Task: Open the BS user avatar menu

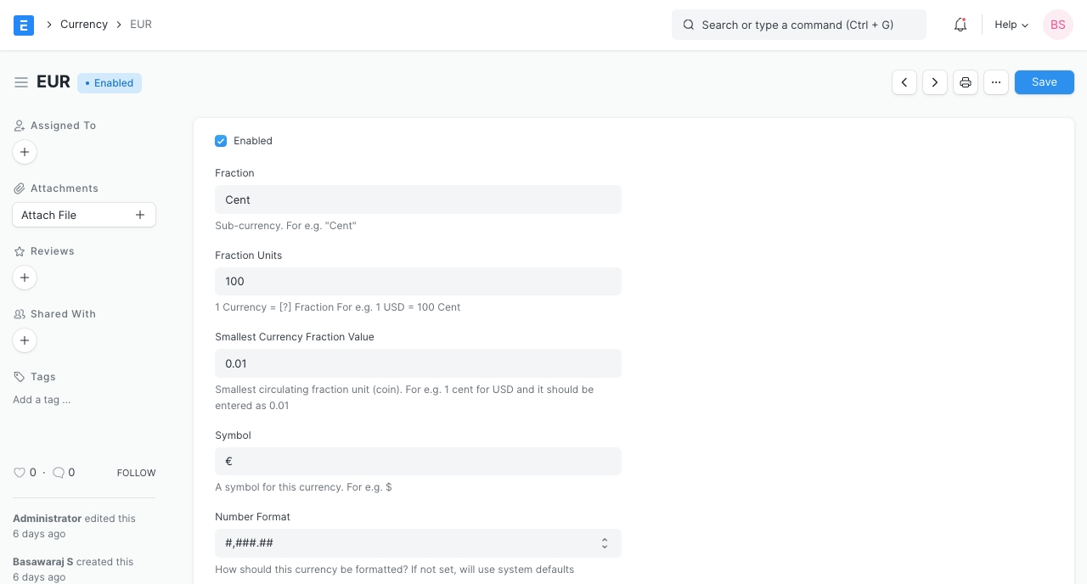Action: point(1057,25)
